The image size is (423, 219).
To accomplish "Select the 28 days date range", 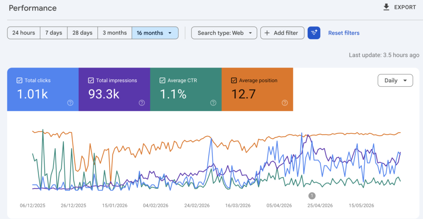I will (x=82, y=33).
